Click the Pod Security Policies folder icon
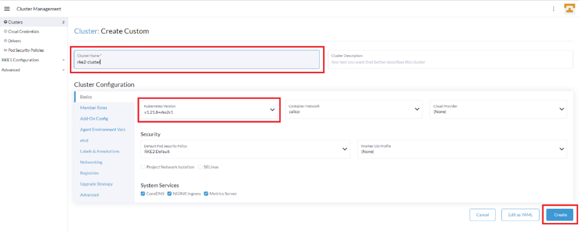The width and height of the screenshot is (579, 232). [x=6, y=50]
